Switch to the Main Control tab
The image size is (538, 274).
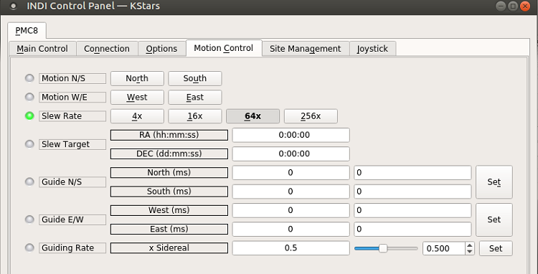tap(42, 49)
